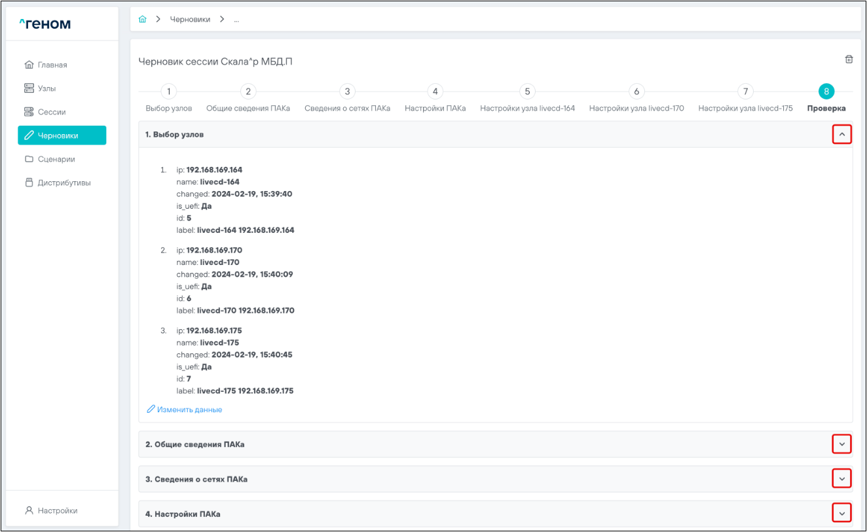Image resolution: width=867 pixels, height=532 pixels.
Task: Click the home icon in breadcrumb
Action: (142, 20)
